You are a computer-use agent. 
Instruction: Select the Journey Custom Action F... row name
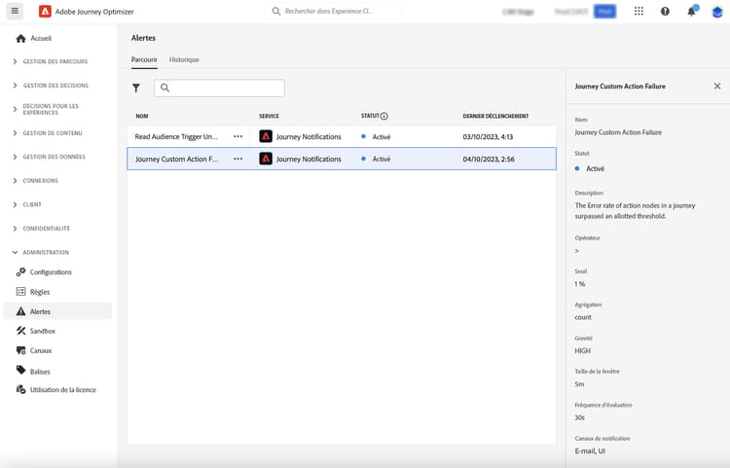[x=176, y=160]
